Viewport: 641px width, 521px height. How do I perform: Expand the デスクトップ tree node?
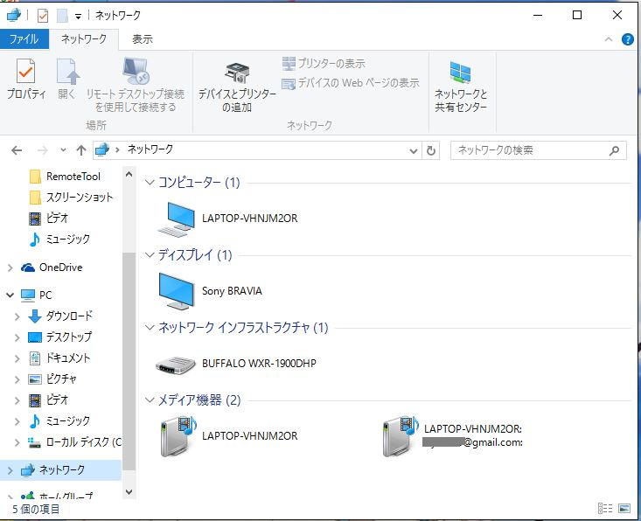(17, 337)
